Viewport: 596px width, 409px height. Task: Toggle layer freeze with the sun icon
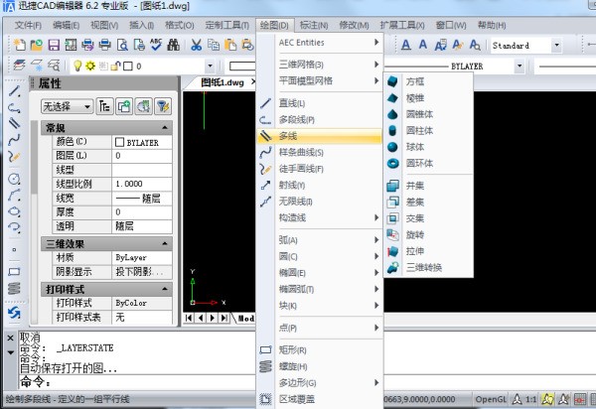coord(90,66)
